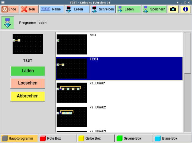
Task: Click the Laden toolbar button
Action: (129, 9)
